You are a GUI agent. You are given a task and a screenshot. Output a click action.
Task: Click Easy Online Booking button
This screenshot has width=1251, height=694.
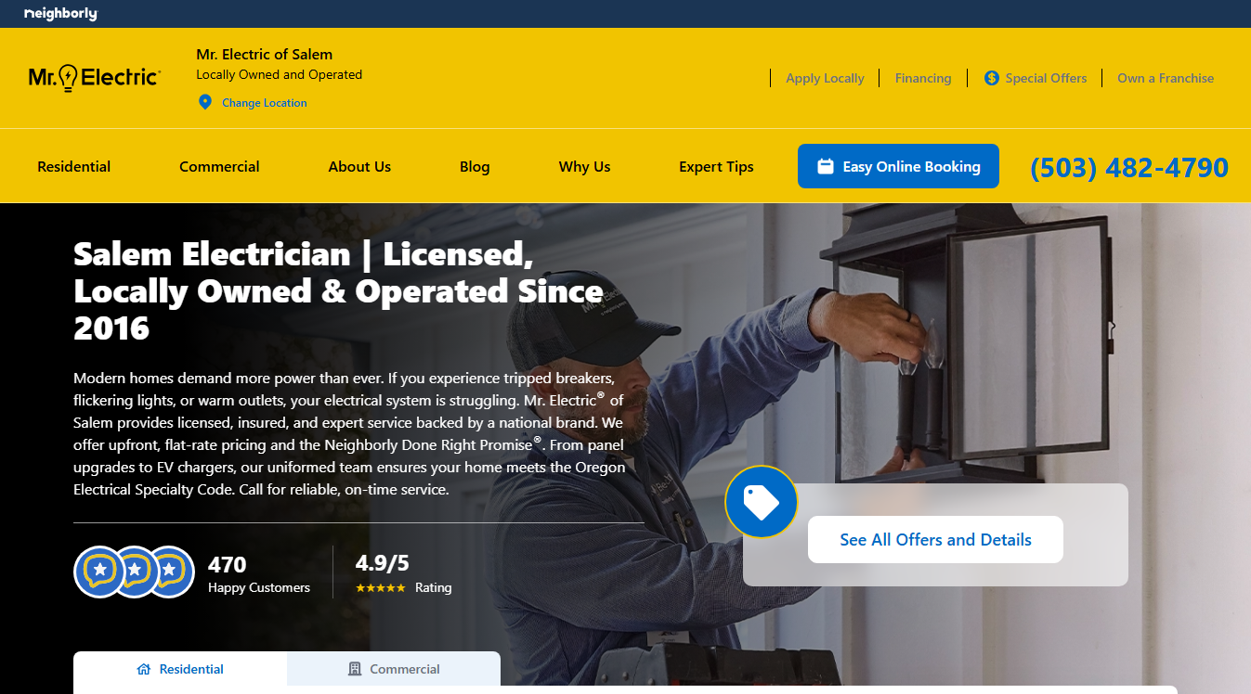898,166
